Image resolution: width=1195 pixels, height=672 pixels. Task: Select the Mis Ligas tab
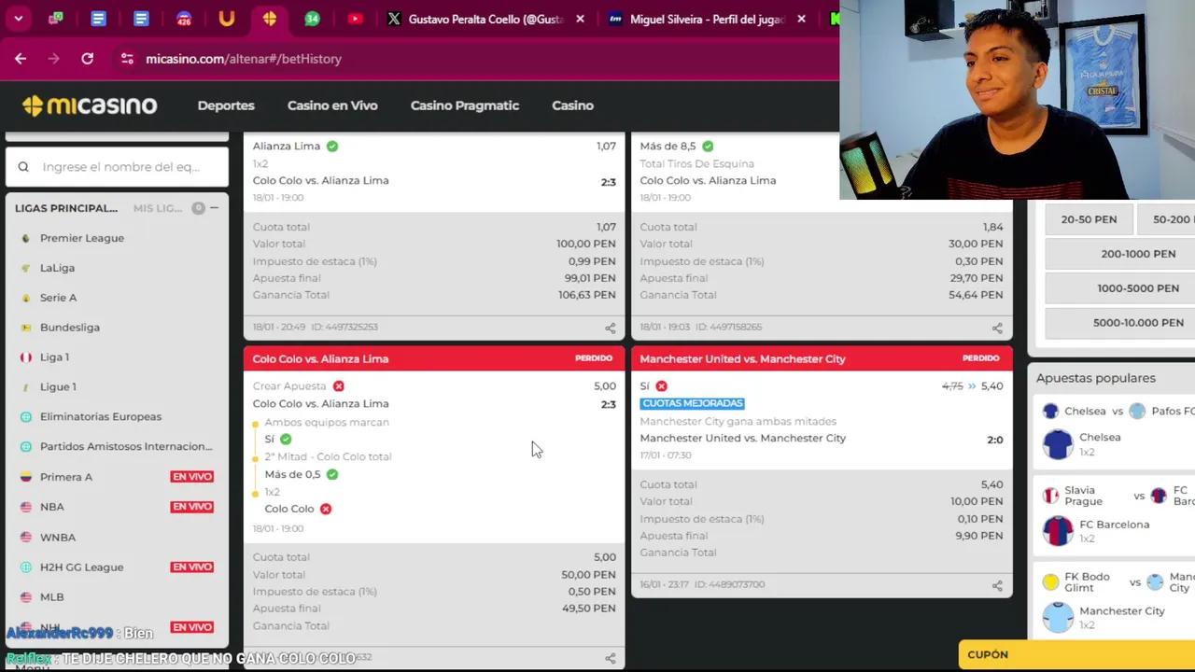click(x=158, y=208)
